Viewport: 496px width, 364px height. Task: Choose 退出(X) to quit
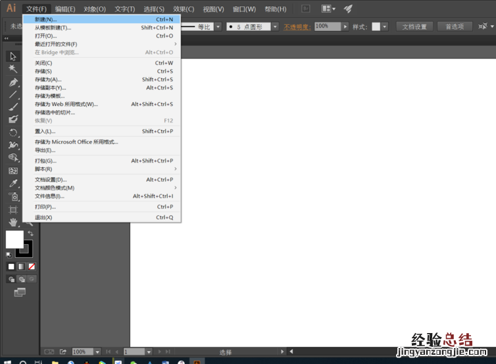102,217
